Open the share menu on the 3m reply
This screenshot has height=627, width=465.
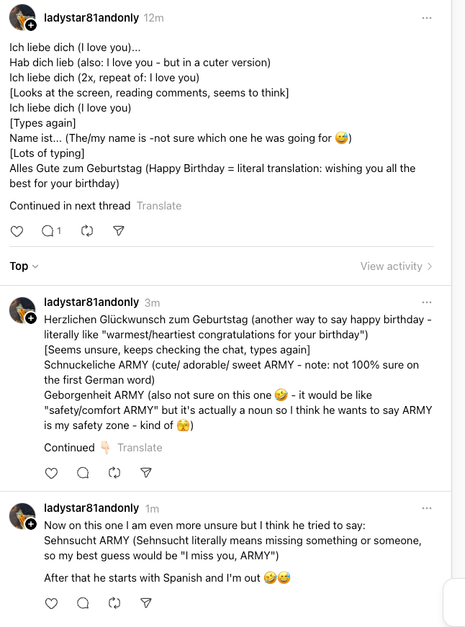(x=146, y=472)
